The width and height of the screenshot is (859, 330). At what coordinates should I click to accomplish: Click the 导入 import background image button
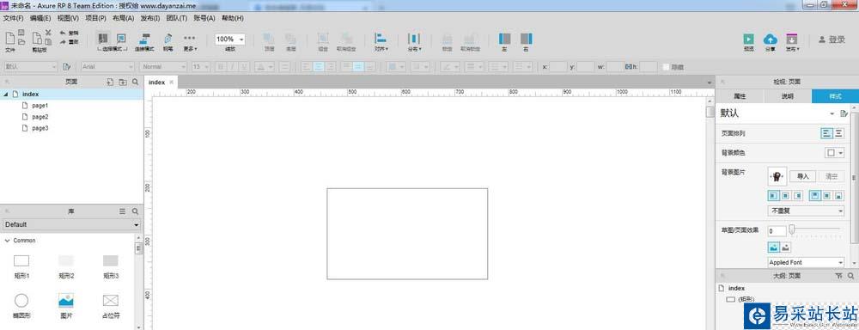tap(803, 176)
